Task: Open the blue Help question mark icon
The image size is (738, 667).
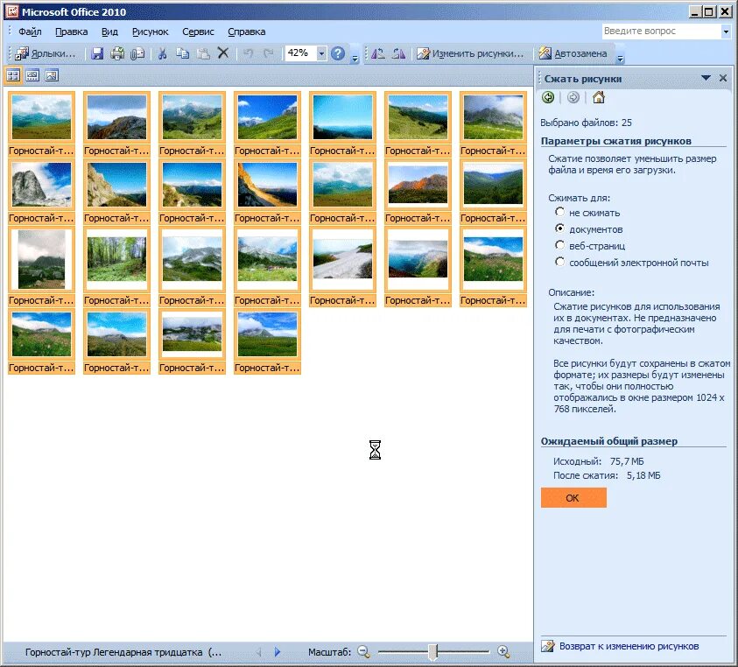Action: coord(337,53)
